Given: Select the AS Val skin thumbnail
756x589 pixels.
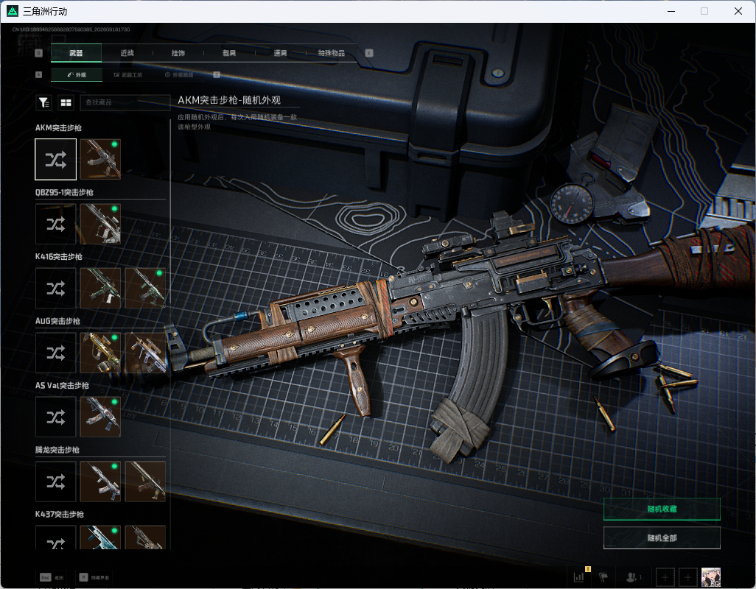Looking at the screenshot, I should coord(100,417).
